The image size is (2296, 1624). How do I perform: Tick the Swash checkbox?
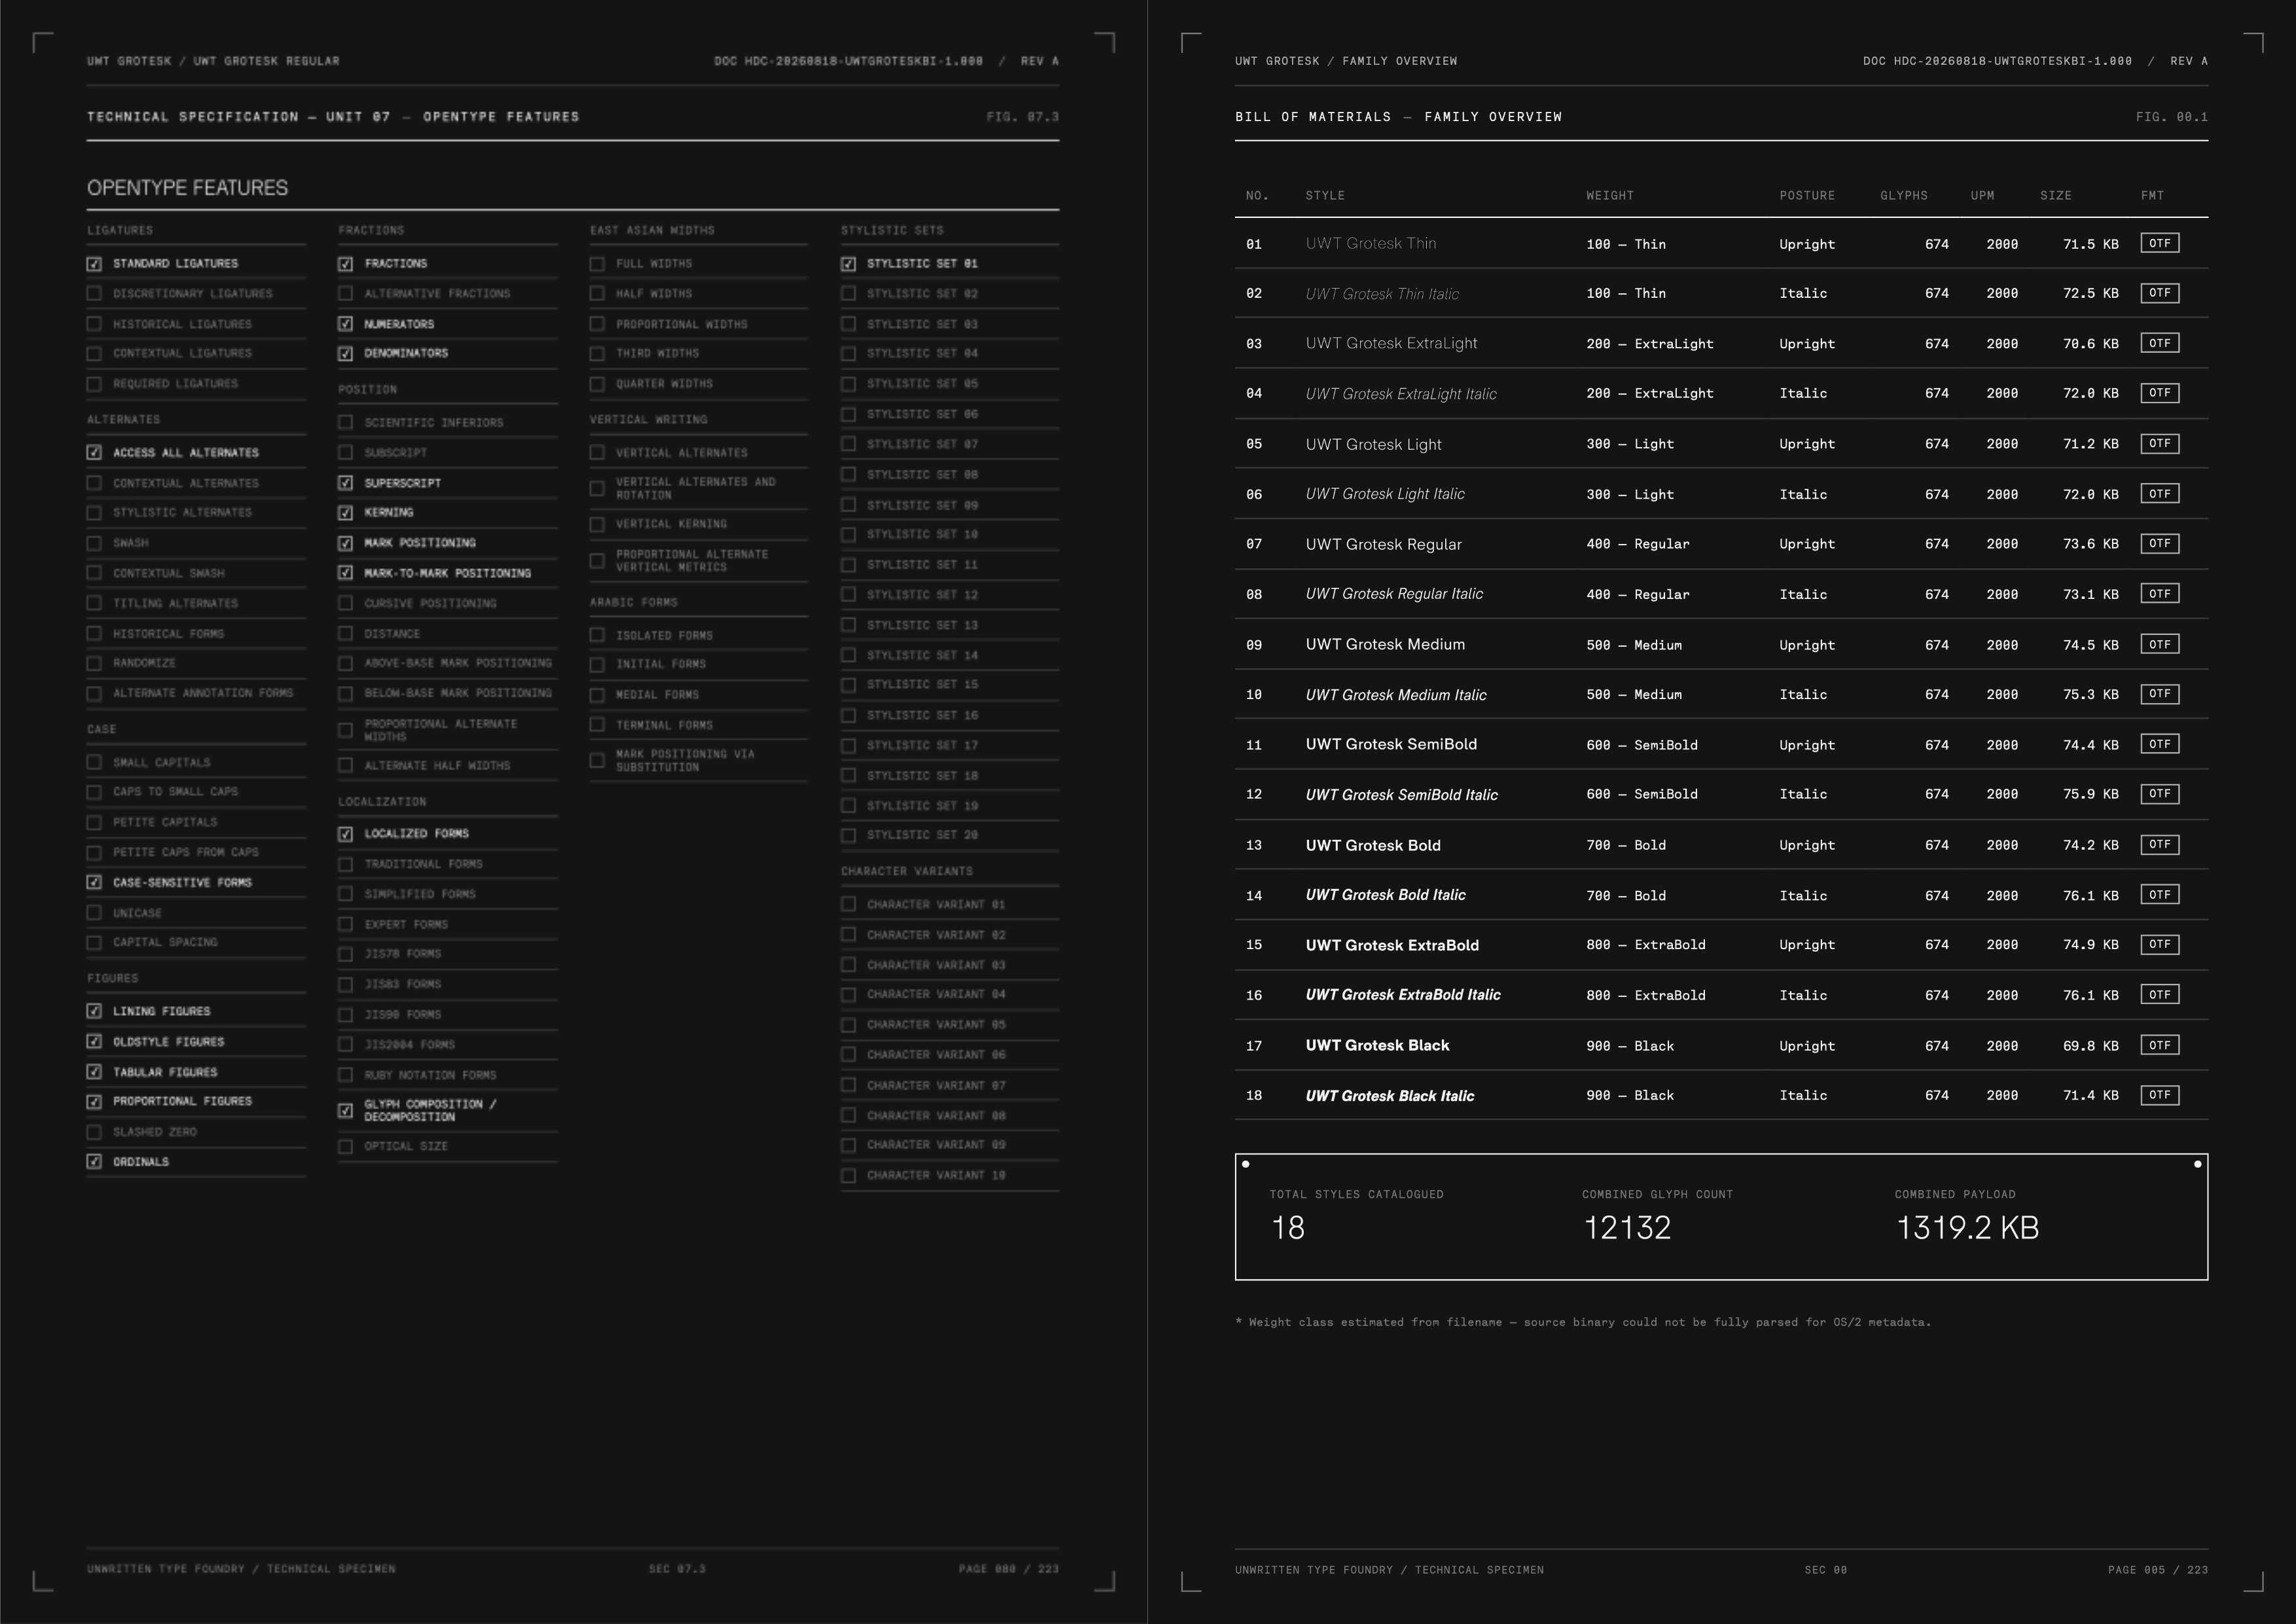point(94,543)
